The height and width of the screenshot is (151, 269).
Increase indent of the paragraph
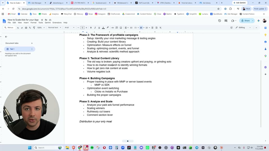(156, 28)
